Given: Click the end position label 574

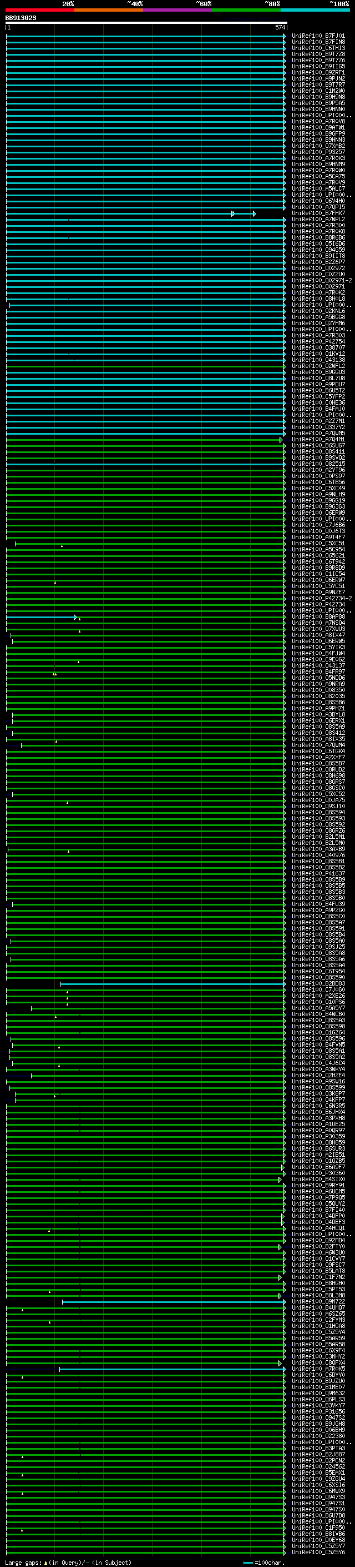Looking at the screenshot, I should click(280, 27).
